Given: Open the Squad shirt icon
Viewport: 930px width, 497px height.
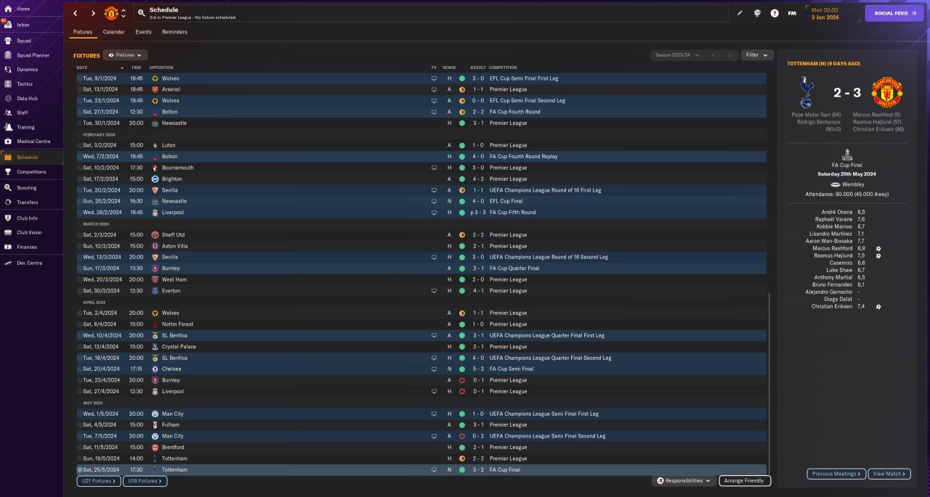Looking at the screenshot, I should tap(8, 41).
